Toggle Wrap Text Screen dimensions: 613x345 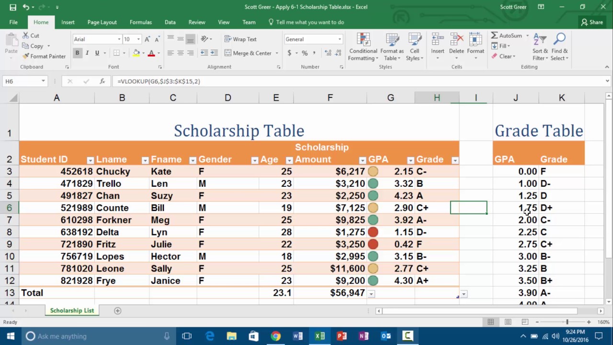point(240,39)
